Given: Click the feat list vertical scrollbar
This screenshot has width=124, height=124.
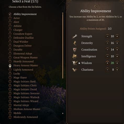Looking at the screenshot, I should (63, 46).
